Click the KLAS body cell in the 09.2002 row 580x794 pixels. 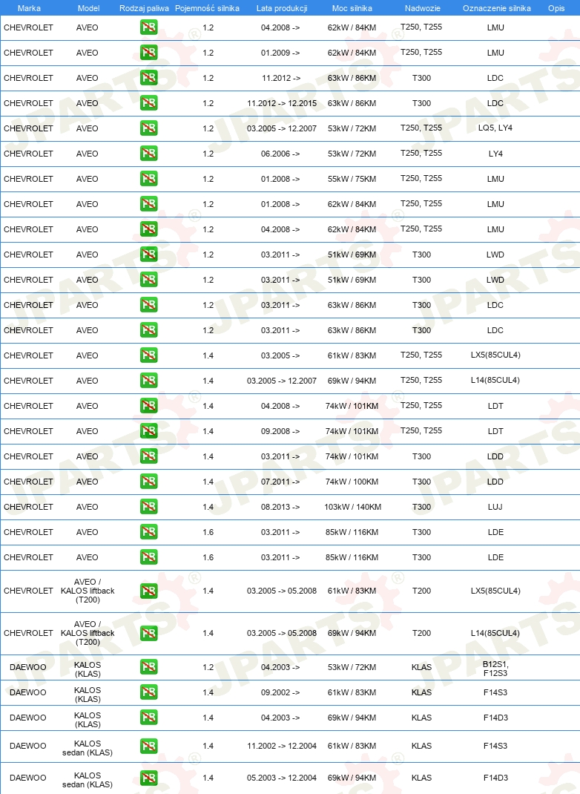[421, 692]
